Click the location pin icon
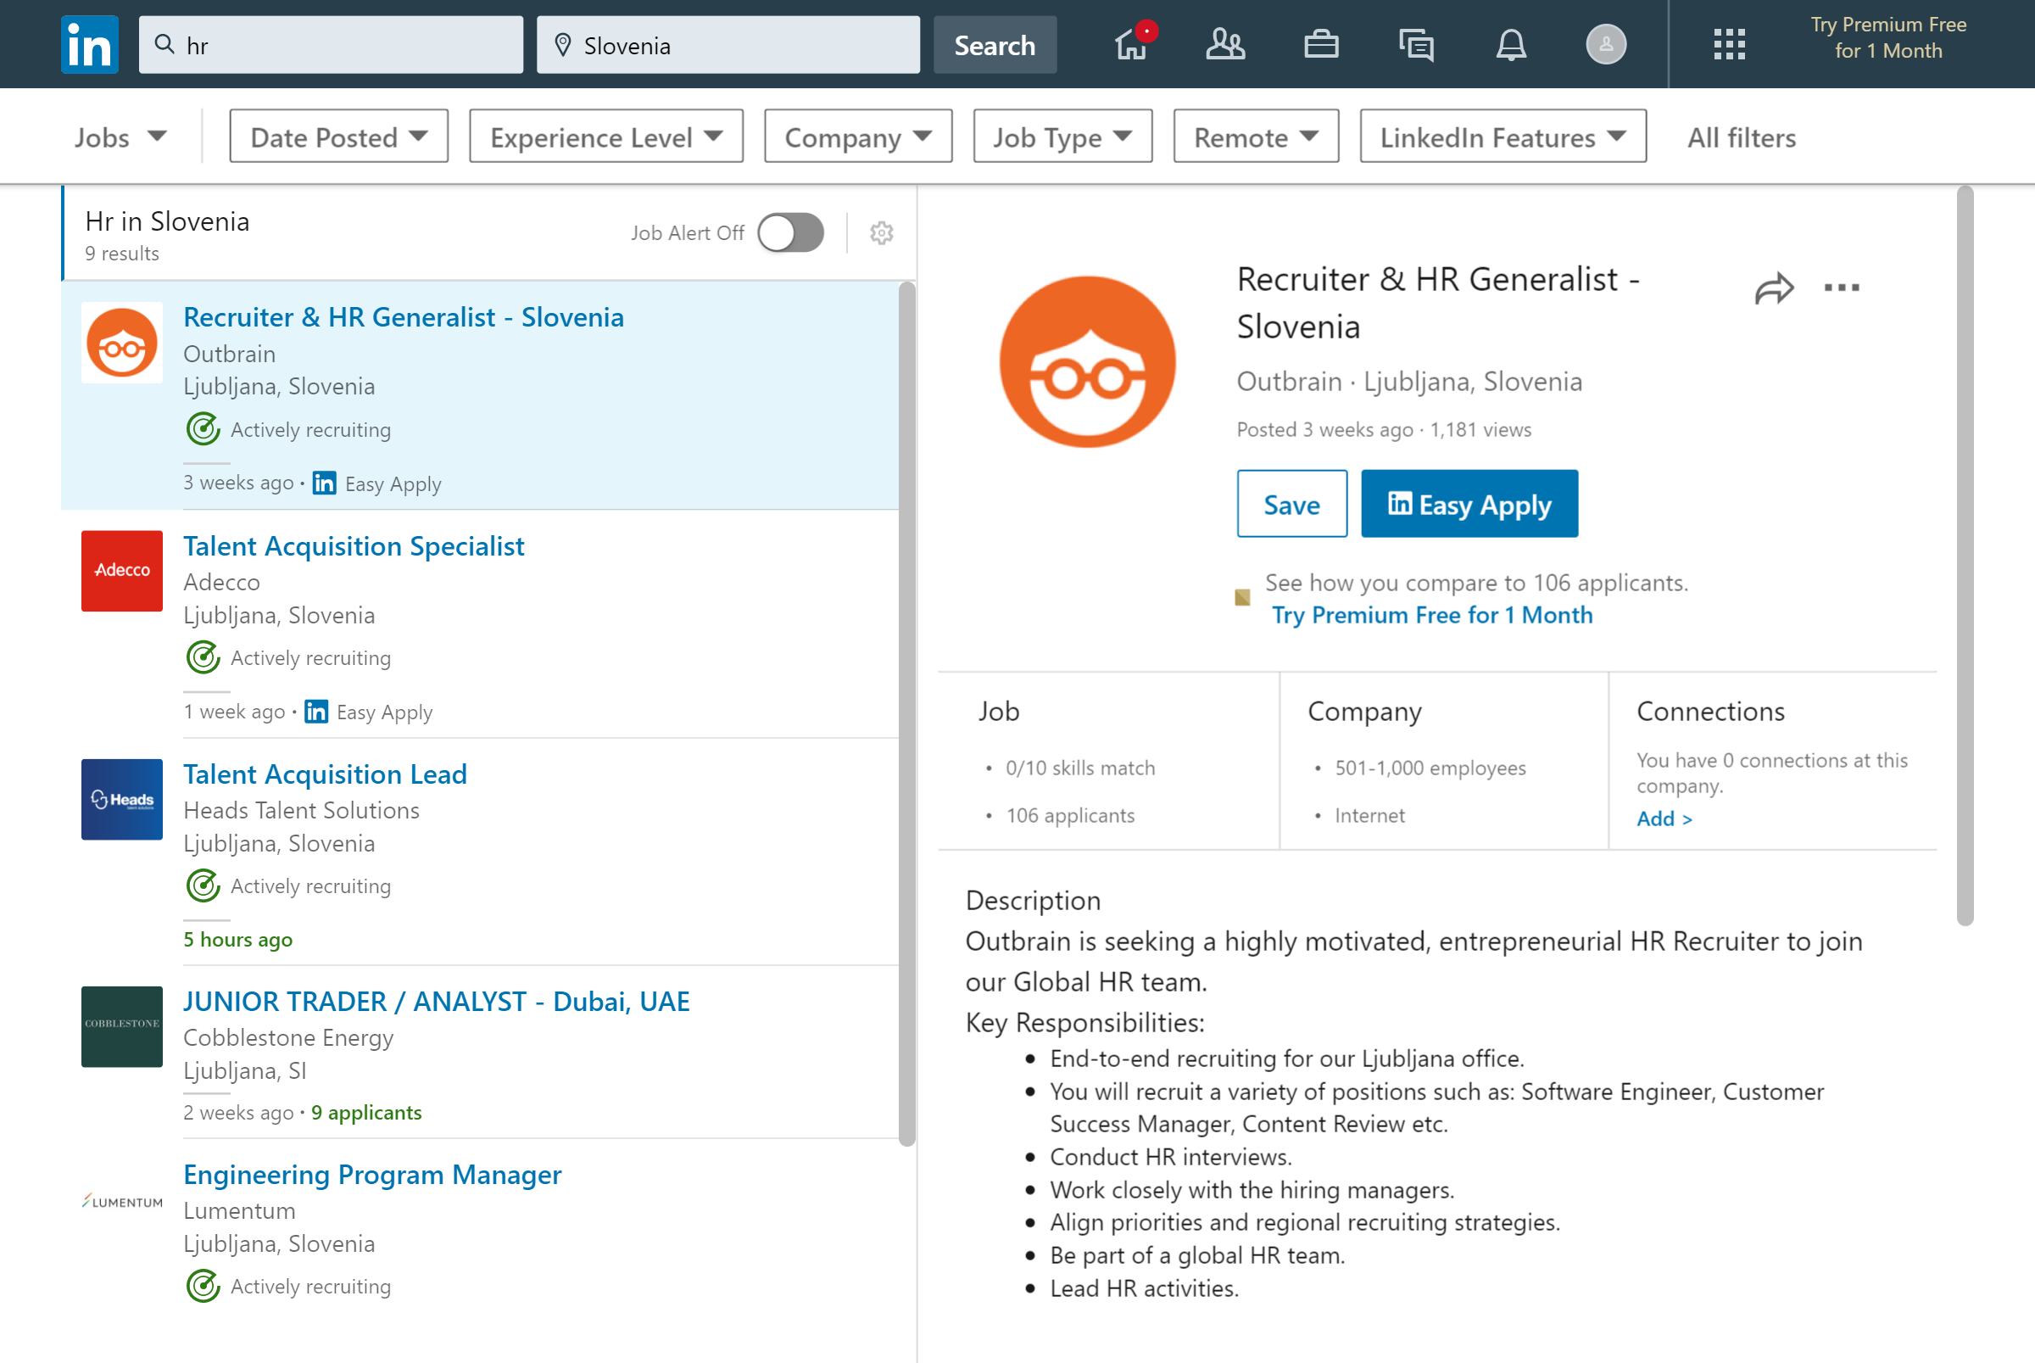The height and width of the screenshot is (1363, 2035). click(563, 44)
